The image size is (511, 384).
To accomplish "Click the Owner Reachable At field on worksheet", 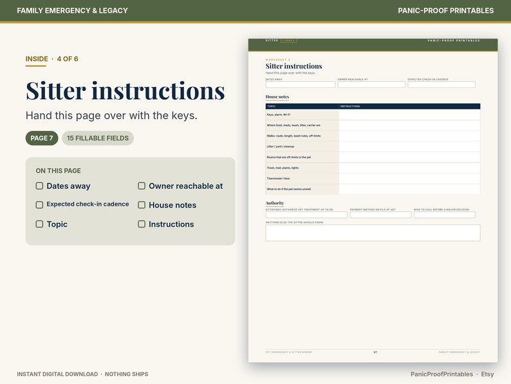I will tap(371, 85).
